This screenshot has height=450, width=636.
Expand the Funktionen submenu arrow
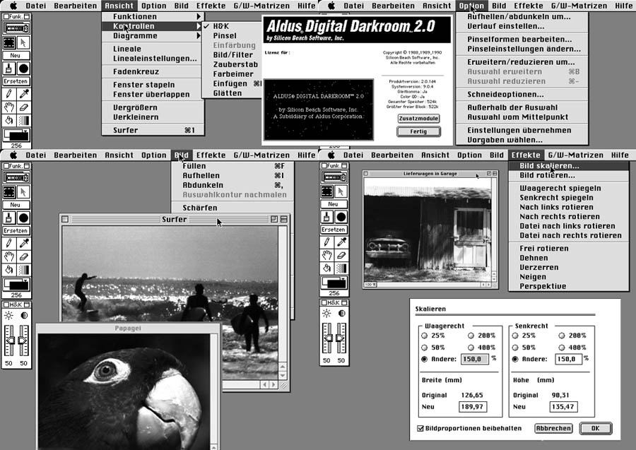pyautogui.click(x=199, y=17)
